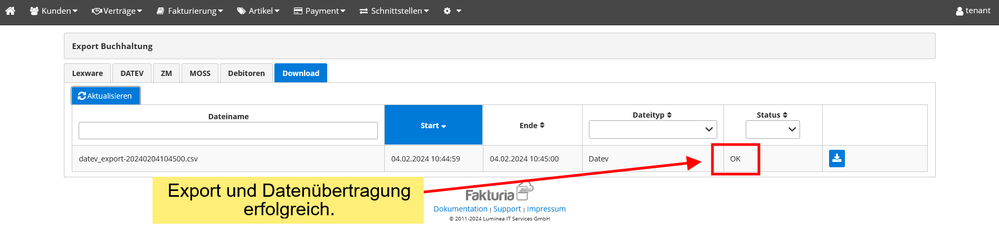Switch to the Lexware tab
Screen dimensions: 999x230
(x=87, y=73)
